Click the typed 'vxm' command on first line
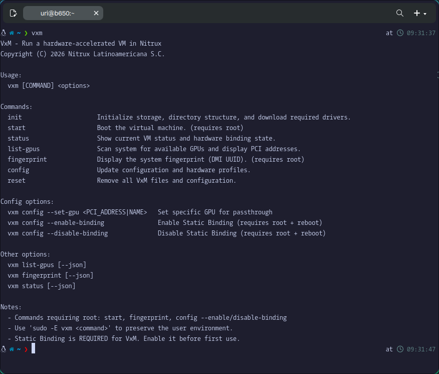The image size is (439, 374). click(37, 33)
